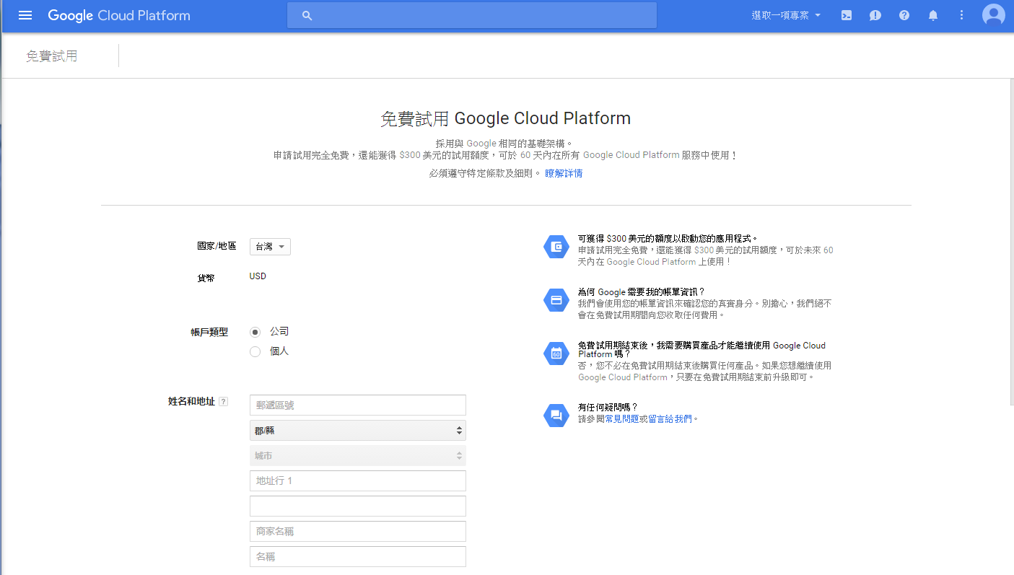Select the 個人 account type
This screenshot has height=575, width=1014.
[255, 352]
